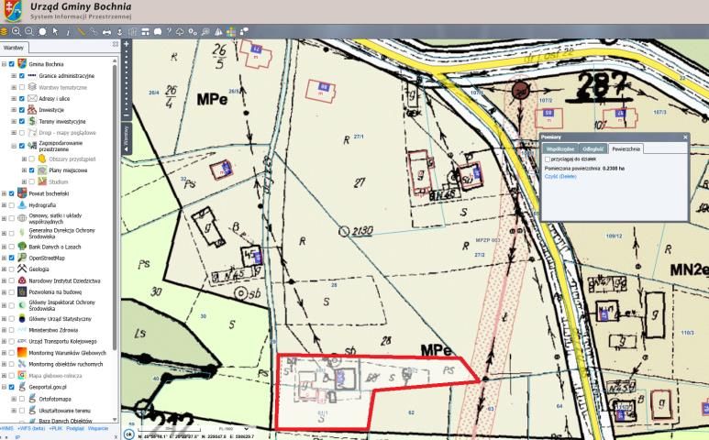Click the Urząd Gminy Bochnia coat of arms
Viewport: 709px width, 440px height.
click(x=12, y=11)
